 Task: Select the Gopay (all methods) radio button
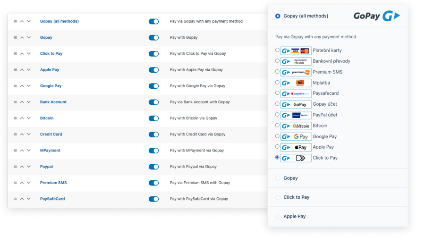pyautogui.click(x=278, y=16)
